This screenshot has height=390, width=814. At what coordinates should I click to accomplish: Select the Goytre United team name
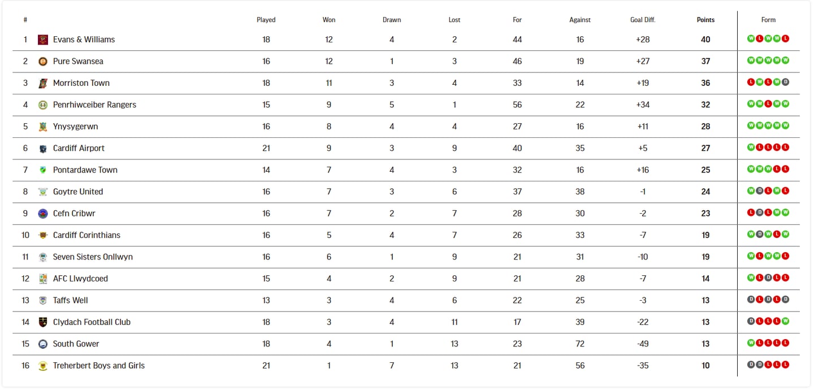coord(78,192)
